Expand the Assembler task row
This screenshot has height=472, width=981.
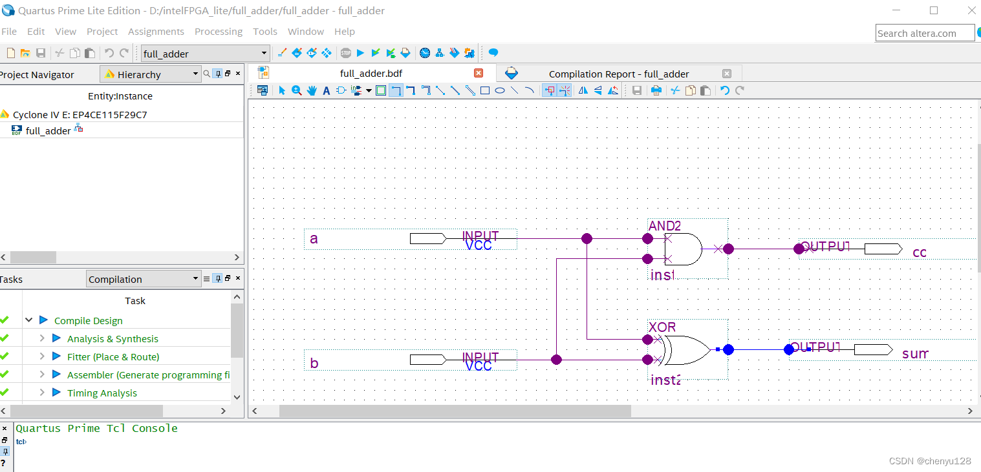[42, 375]
